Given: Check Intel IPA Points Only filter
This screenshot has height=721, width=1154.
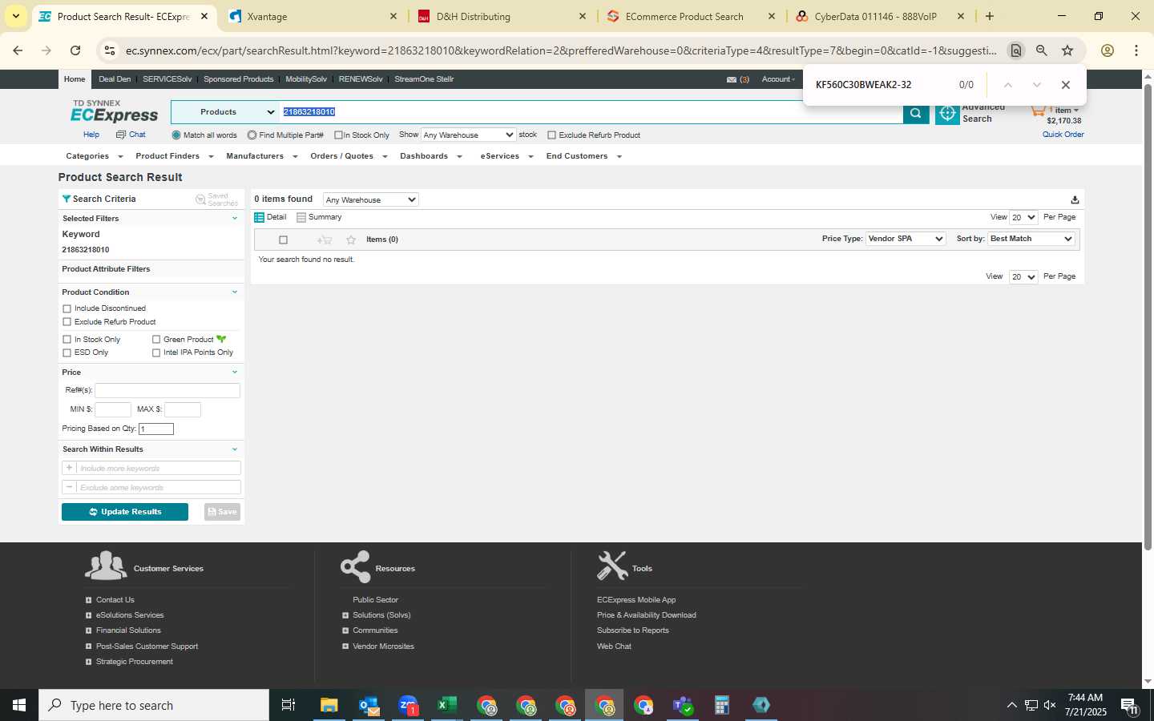Looking at the screenshot, I should (156, 352).
